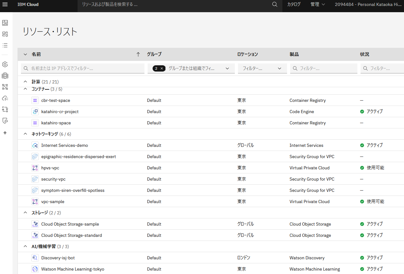The height and width of the screenshot is (274, 404).
Task: Click the Internet Services-demo resource icon
Action: [x=35, y=145]
